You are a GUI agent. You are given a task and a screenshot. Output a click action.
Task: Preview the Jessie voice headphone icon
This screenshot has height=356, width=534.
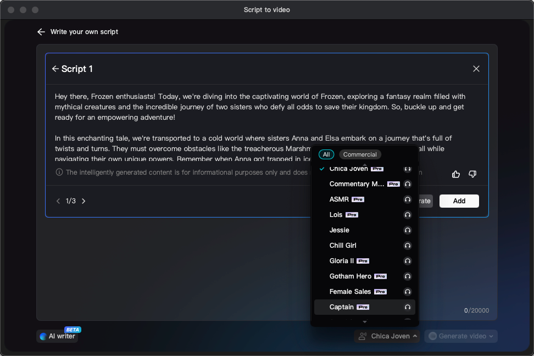tap(407, 230)
